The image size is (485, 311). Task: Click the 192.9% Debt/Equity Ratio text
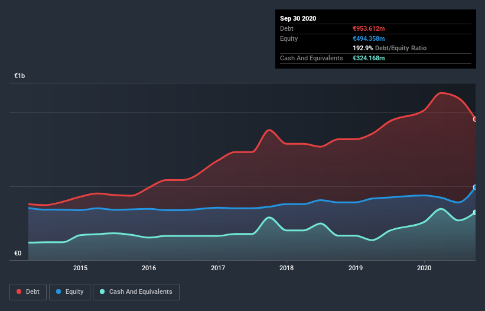click(x=389, y=48)
